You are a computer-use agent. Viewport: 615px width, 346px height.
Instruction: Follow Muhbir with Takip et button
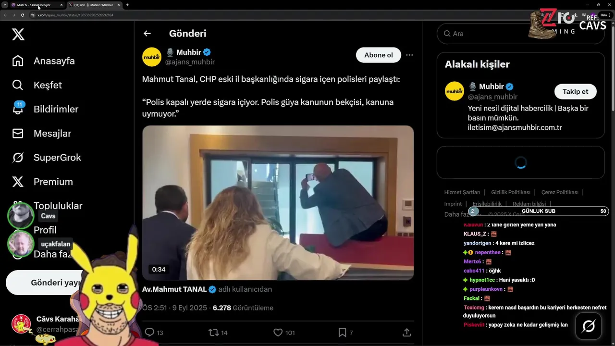[x=576, y=91]
